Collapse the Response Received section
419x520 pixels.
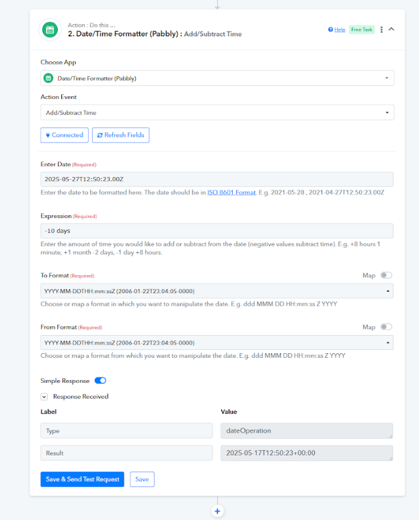click(44, 397)
